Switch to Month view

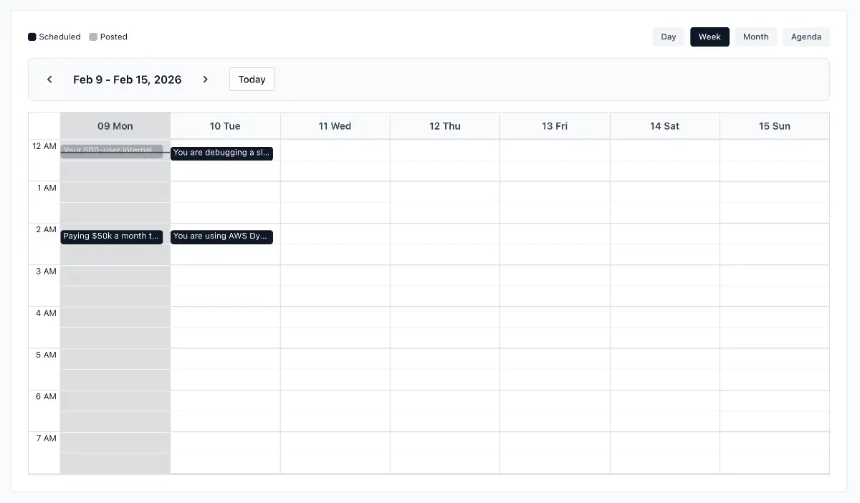point(755,37)
